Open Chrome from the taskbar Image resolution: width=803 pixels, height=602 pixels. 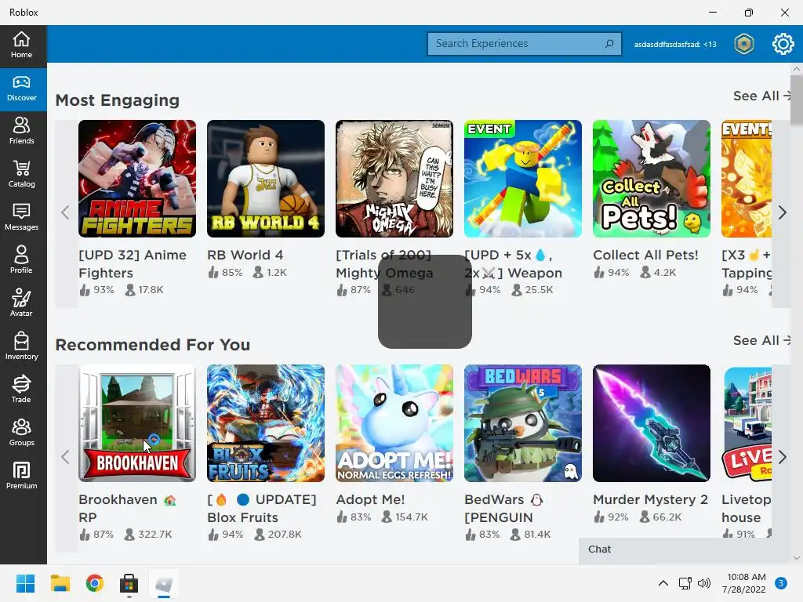click(95, 583)
